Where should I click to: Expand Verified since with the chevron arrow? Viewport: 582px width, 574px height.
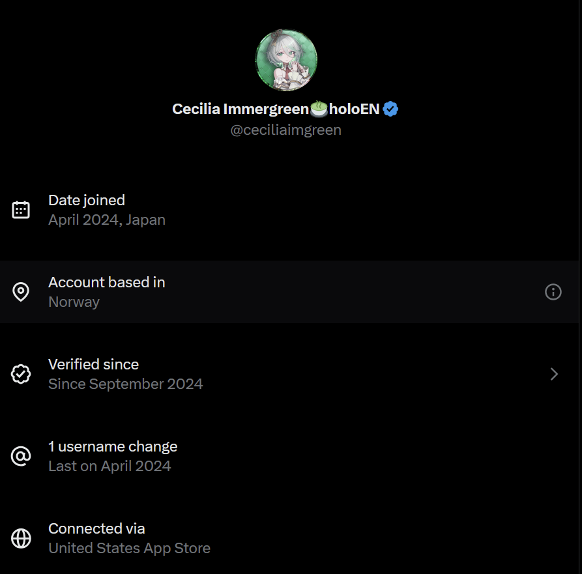tap(554, 374)
